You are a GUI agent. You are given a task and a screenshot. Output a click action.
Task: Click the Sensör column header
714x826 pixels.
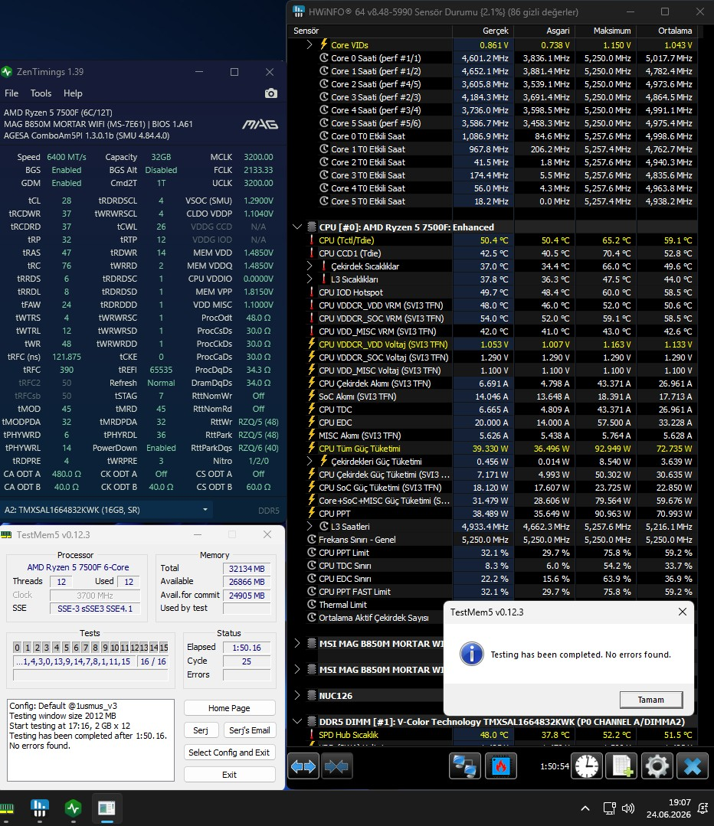click(x=370, y=31)
